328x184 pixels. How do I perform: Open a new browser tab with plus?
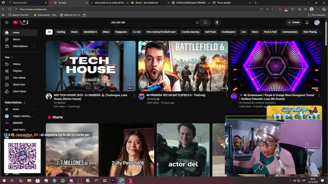pyautogui.click(x=255, y=3)
